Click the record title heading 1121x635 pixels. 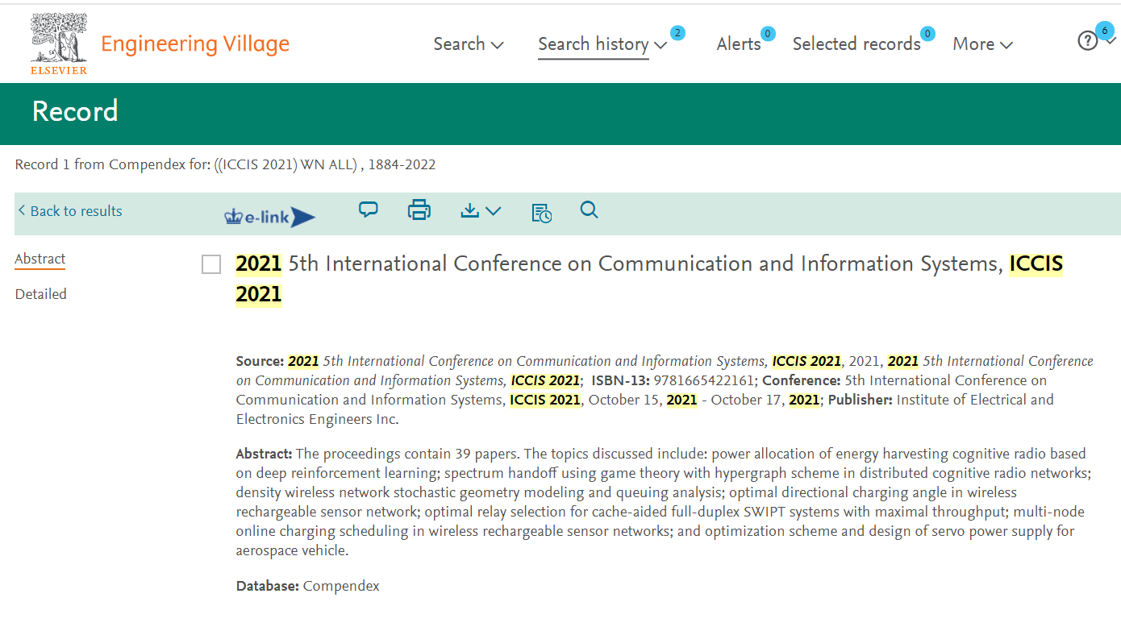click(649, 279)
